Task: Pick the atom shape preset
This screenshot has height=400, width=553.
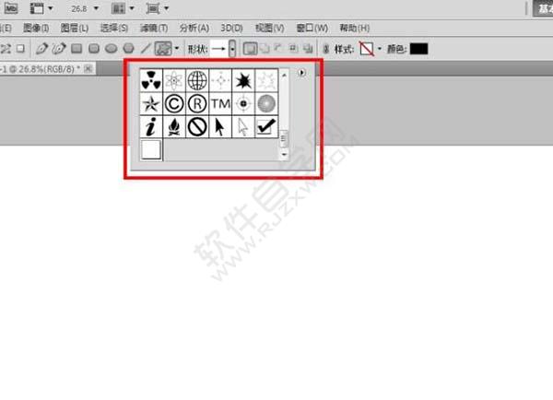Action: [x=174, y=80]
